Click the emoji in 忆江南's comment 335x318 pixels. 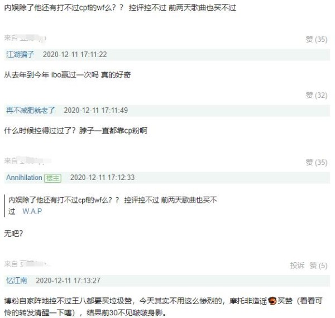point(272,301)
